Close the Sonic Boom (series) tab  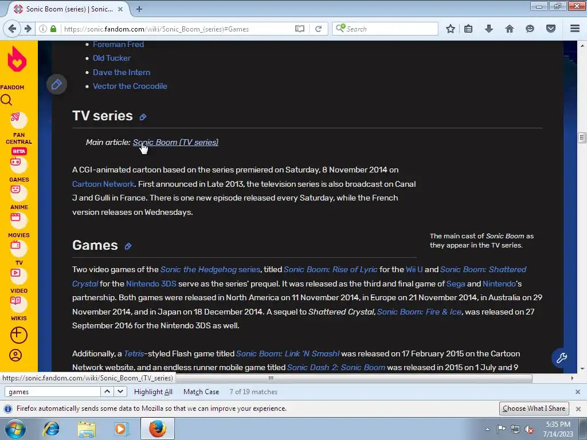[x=120, y=9]
